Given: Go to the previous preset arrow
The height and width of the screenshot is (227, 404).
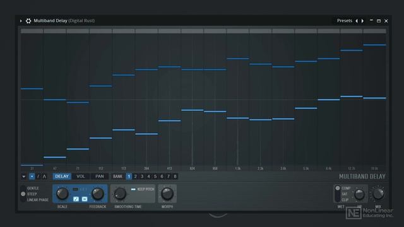Looking at the screenshot, I should [x=357, y=21].
